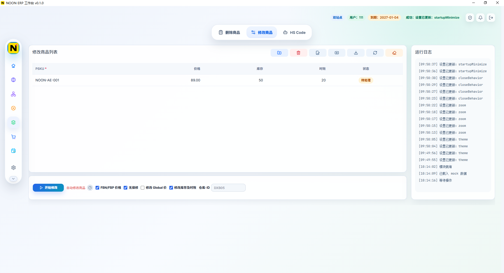Click the import folder icon in list toolbar
504x273 pixels.
(279, 53)
